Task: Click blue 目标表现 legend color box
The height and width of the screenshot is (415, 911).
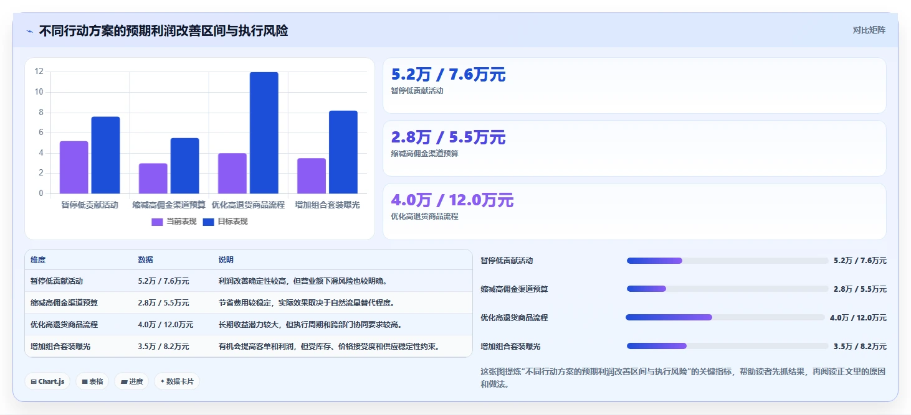Action: coord(209,221)
